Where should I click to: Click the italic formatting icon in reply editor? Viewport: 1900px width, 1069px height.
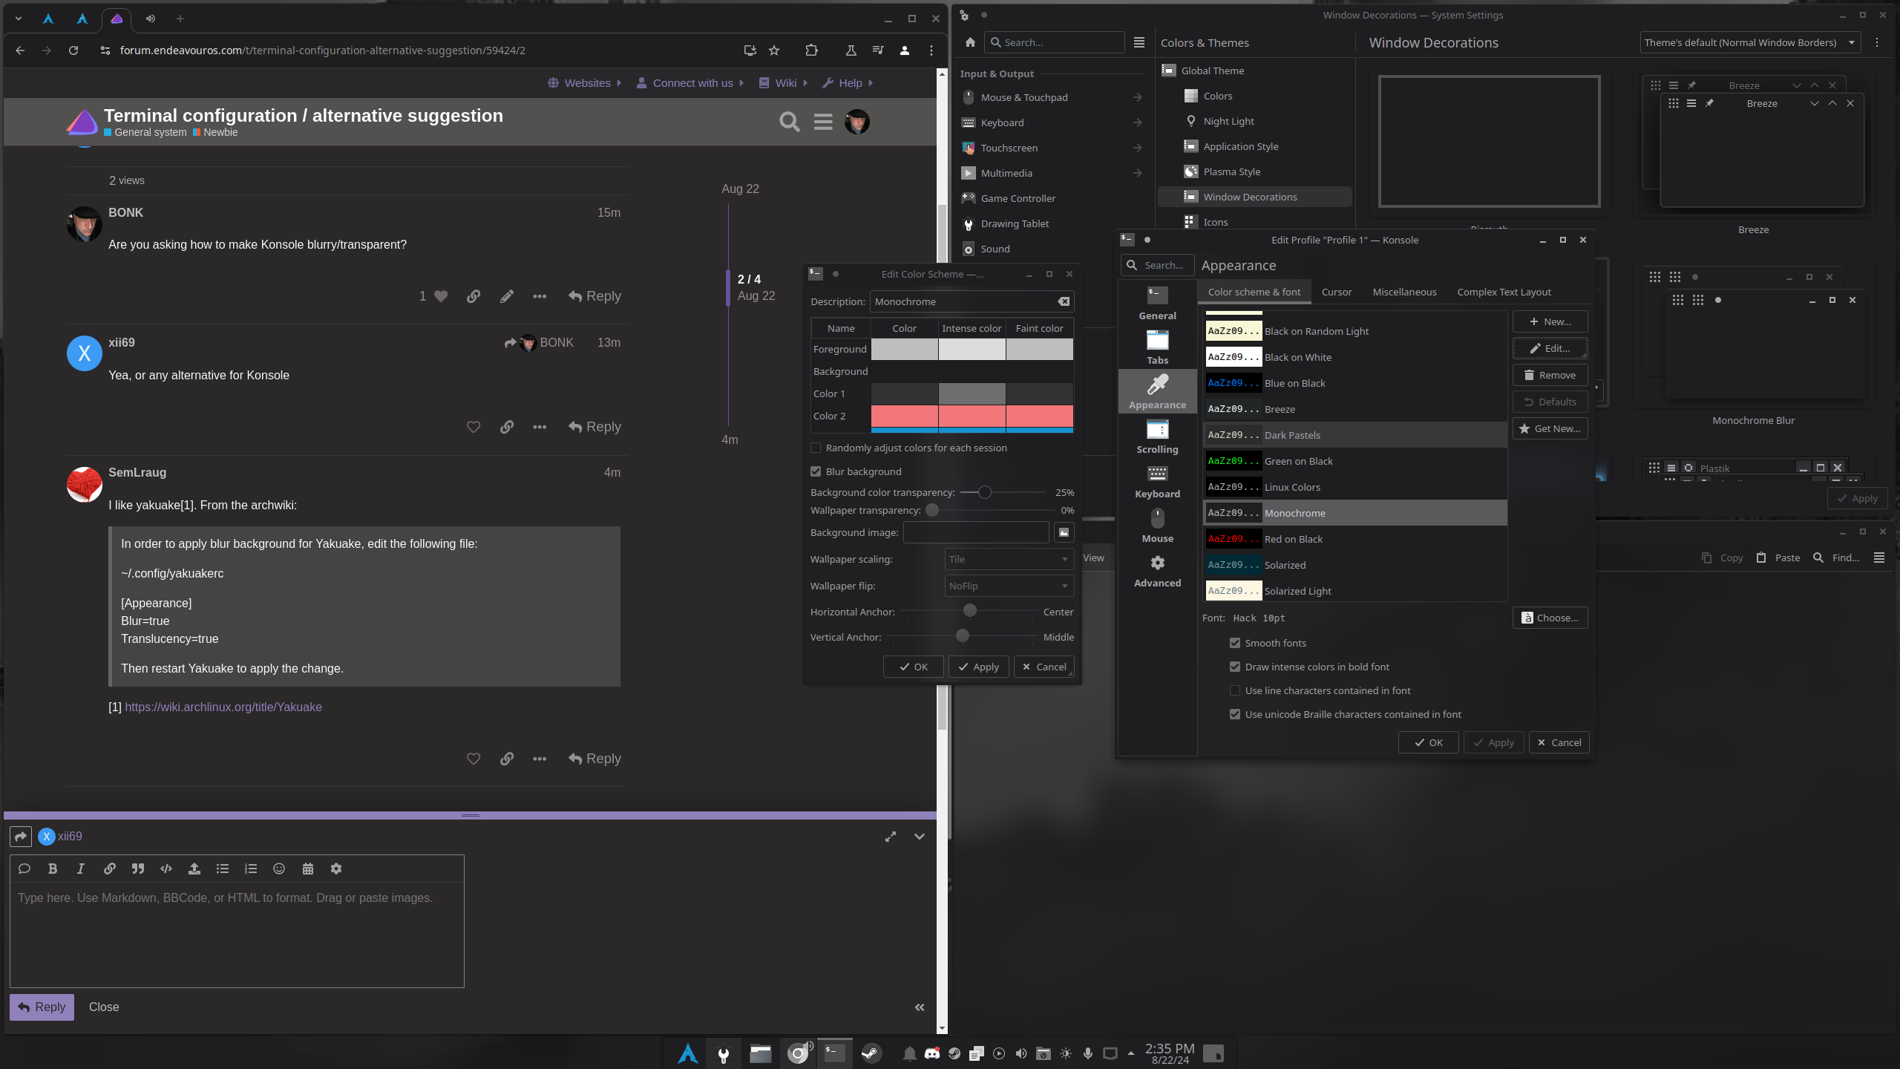click(x=81, y=869)
